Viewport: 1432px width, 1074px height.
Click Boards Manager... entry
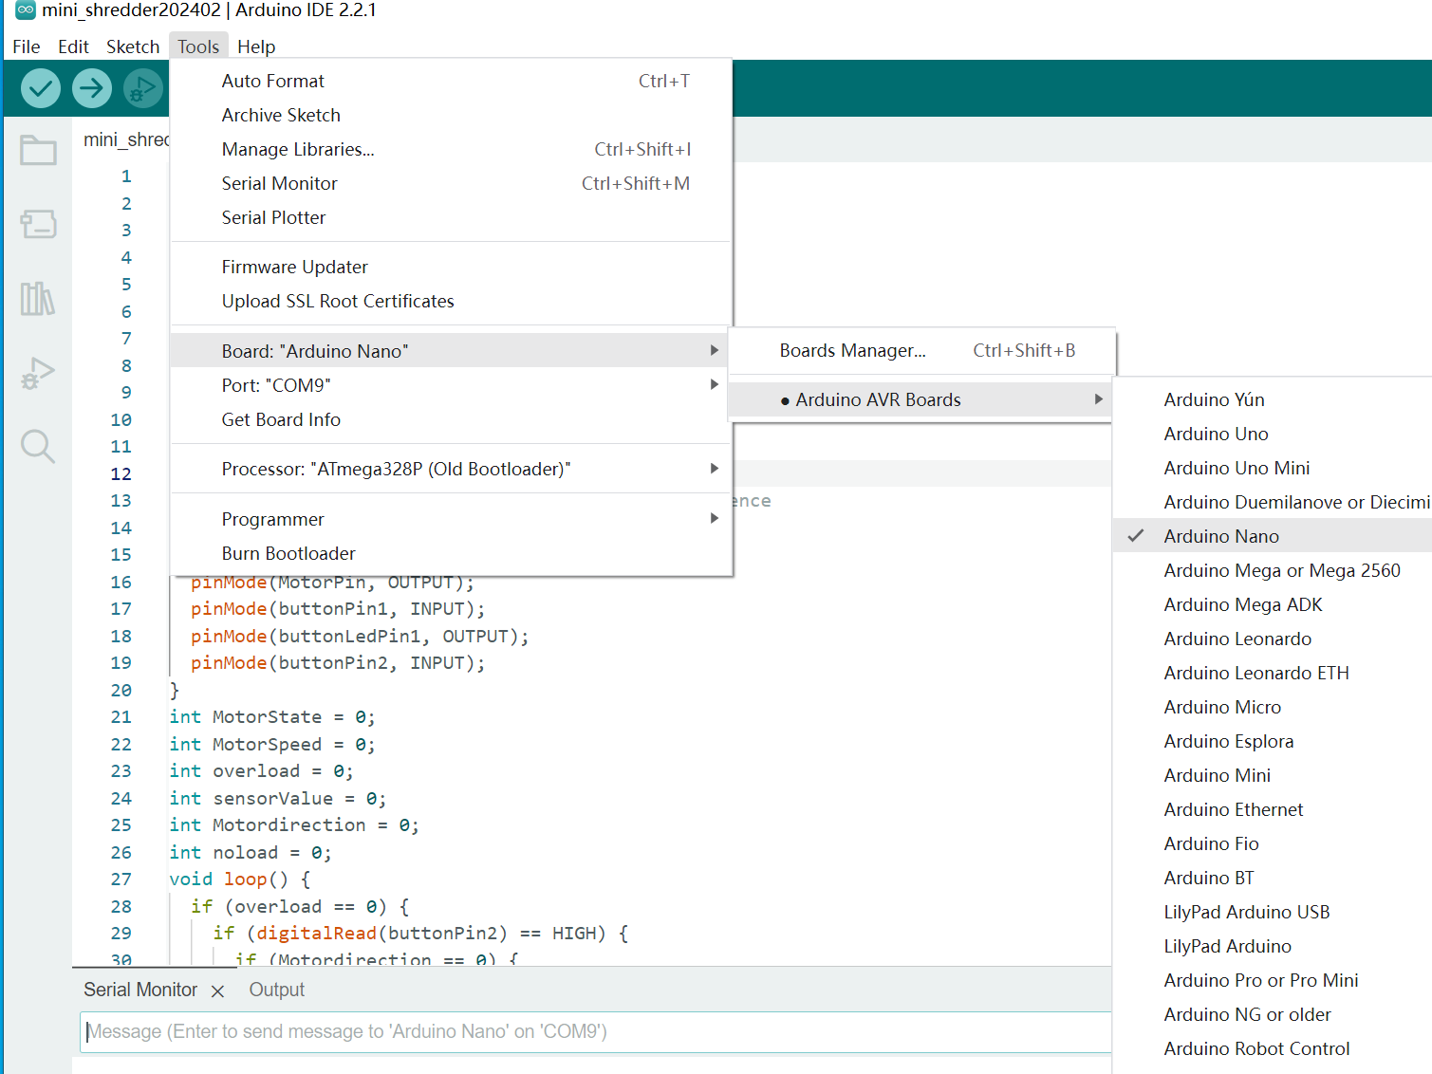point(852,350)
